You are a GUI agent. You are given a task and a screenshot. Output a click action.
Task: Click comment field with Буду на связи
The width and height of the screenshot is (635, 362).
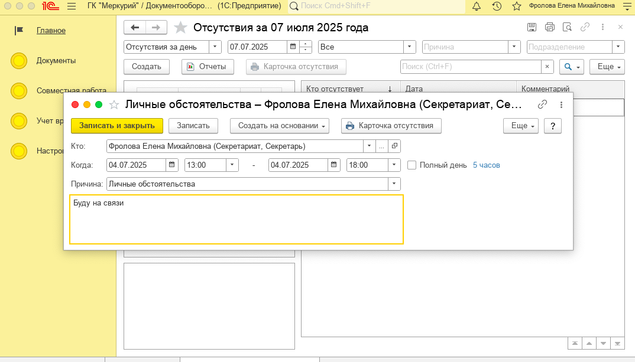236,219
